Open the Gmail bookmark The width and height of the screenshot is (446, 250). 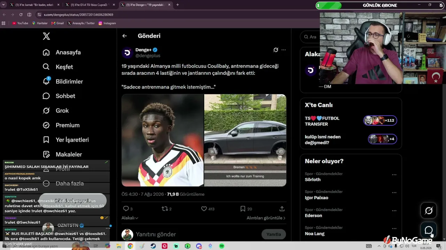pos(57,23)
